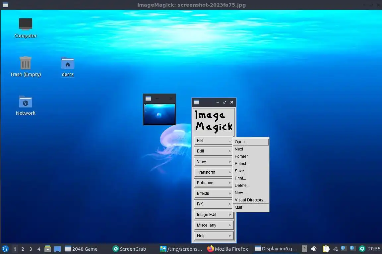Click the main window icon at top-left
This screenshot has height=254, width=382.
click(5, 5)
